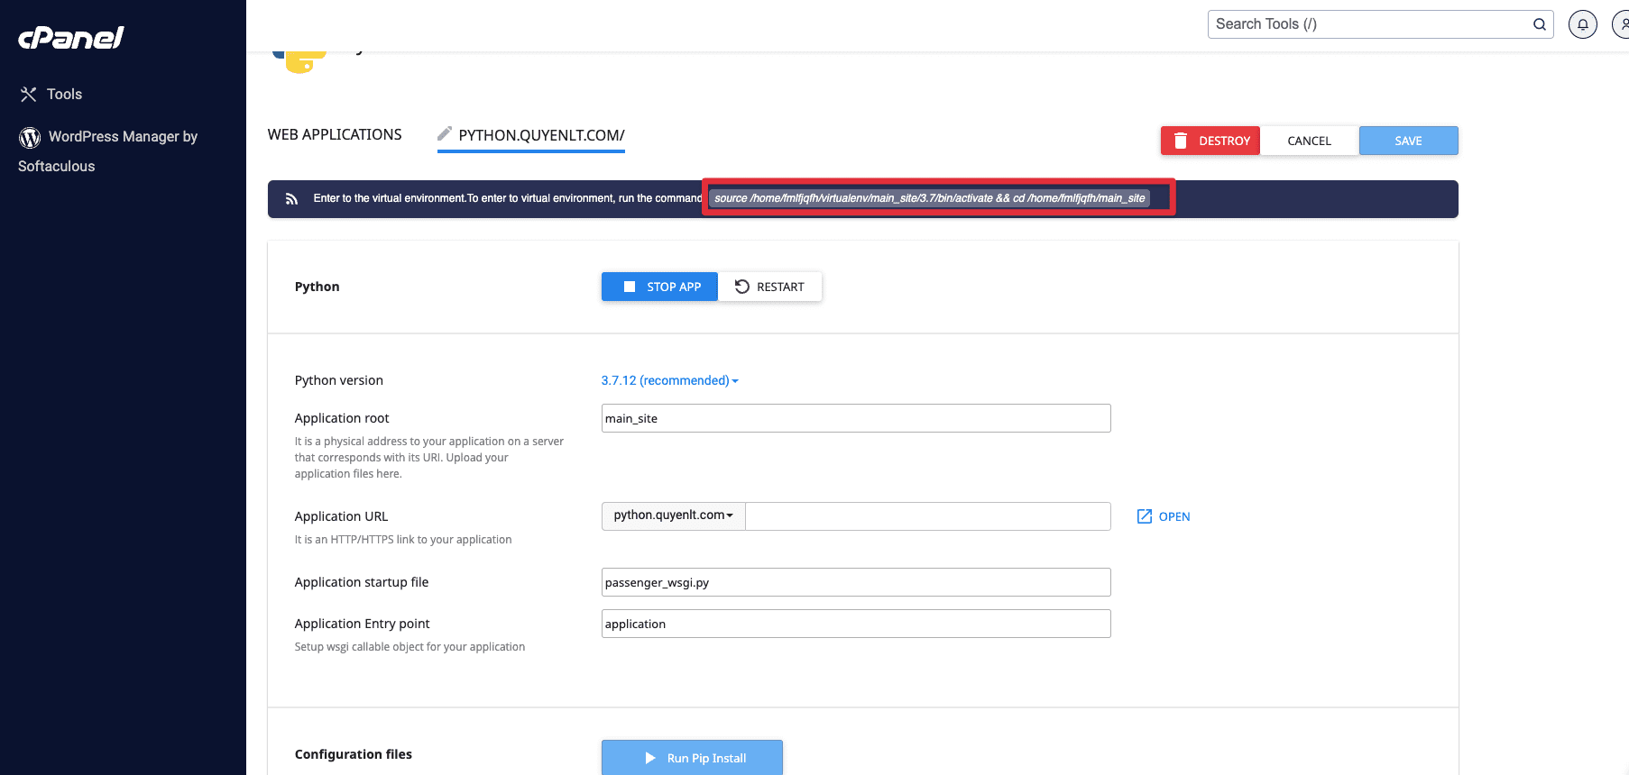This screenshot has height=775, width=1629.
Task: Click the feed icon in info banner
Action: (x=291, y=199)
